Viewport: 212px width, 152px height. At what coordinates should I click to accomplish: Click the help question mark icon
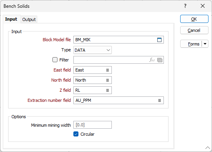pos(185,6)
